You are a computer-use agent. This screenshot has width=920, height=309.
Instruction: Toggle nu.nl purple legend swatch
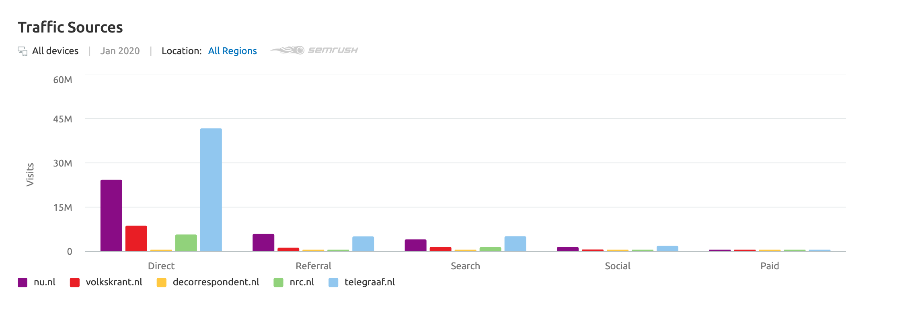point(23,283)
